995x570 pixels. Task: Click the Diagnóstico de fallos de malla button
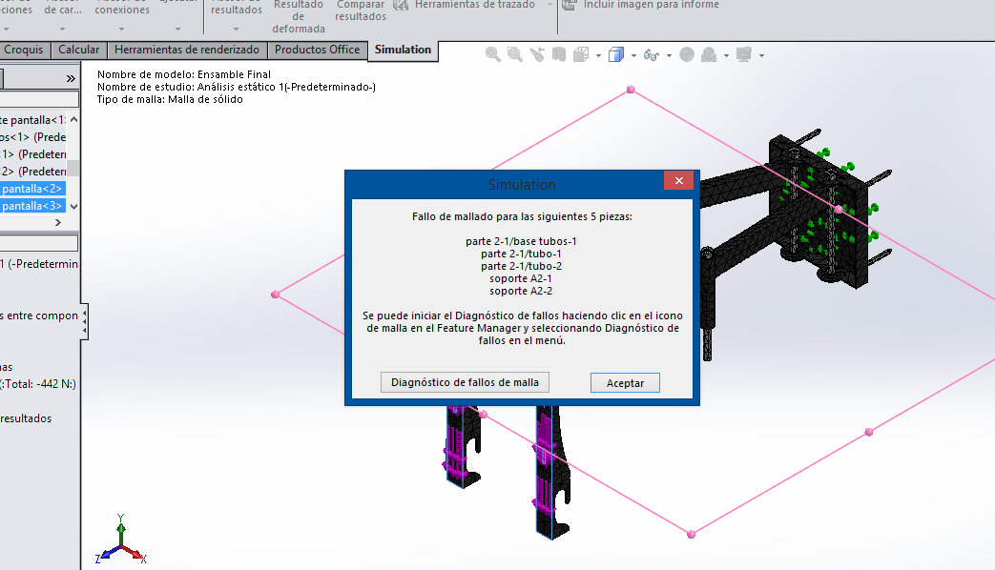465,382
